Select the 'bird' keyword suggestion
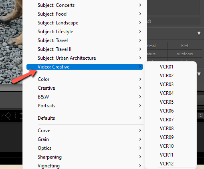This screenshot has width=204, height=169. (184, 46)
